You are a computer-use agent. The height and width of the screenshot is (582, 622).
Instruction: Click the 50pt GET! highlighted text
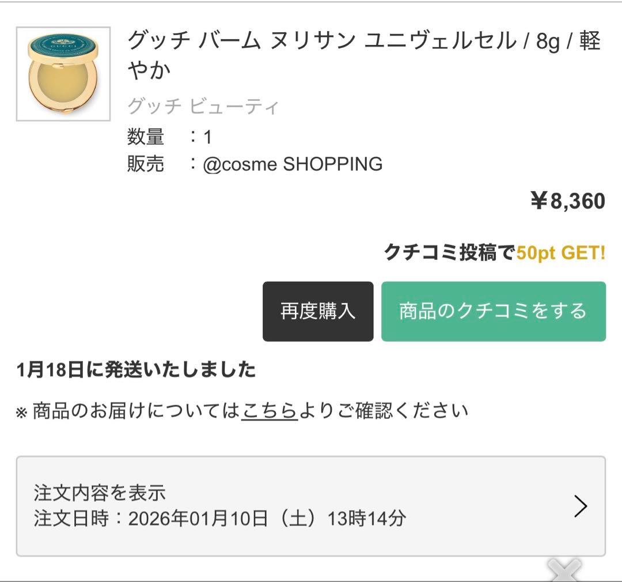point(562,252)
